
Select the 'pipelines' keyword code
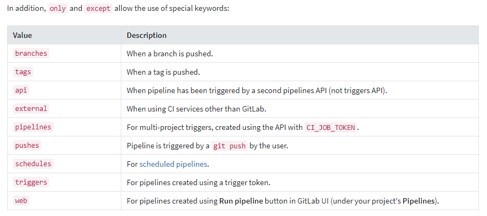33,127
